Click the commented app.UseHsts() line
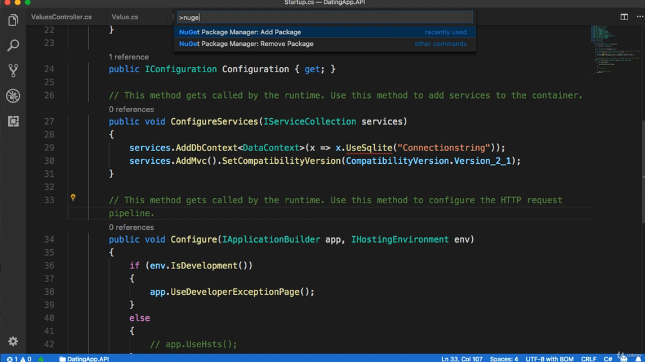Screen dimensions: 645x362 (x=193, y=345)
